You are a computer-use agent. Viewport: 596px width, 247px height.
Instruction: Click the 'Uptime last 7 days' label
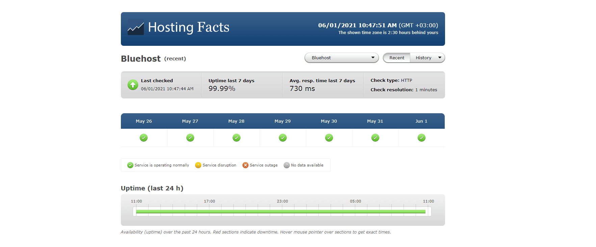click(231, 81)
